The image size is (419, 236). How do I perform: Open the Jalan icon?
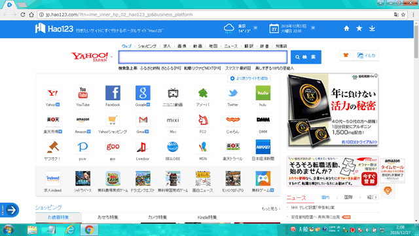tap(233, 120)
